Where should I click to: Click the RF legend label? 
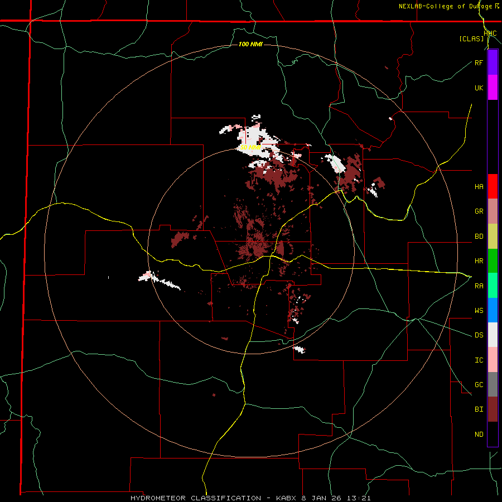[x=479, y=62]
